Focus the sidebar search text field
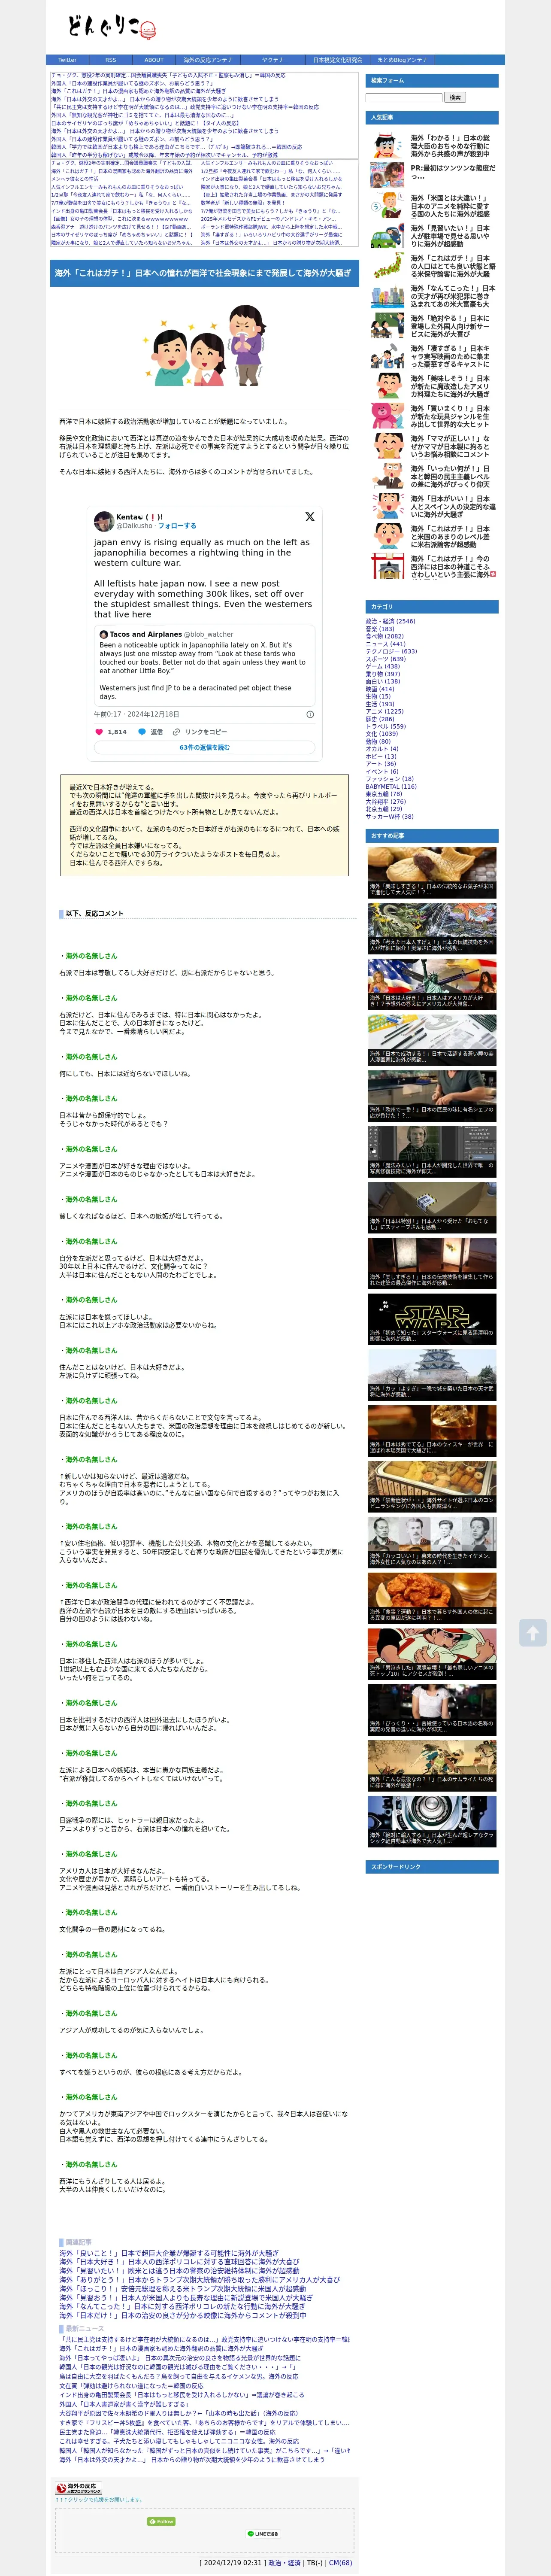Image resolution: width=551 pixels, height=2576 pixels. [403, 97]
